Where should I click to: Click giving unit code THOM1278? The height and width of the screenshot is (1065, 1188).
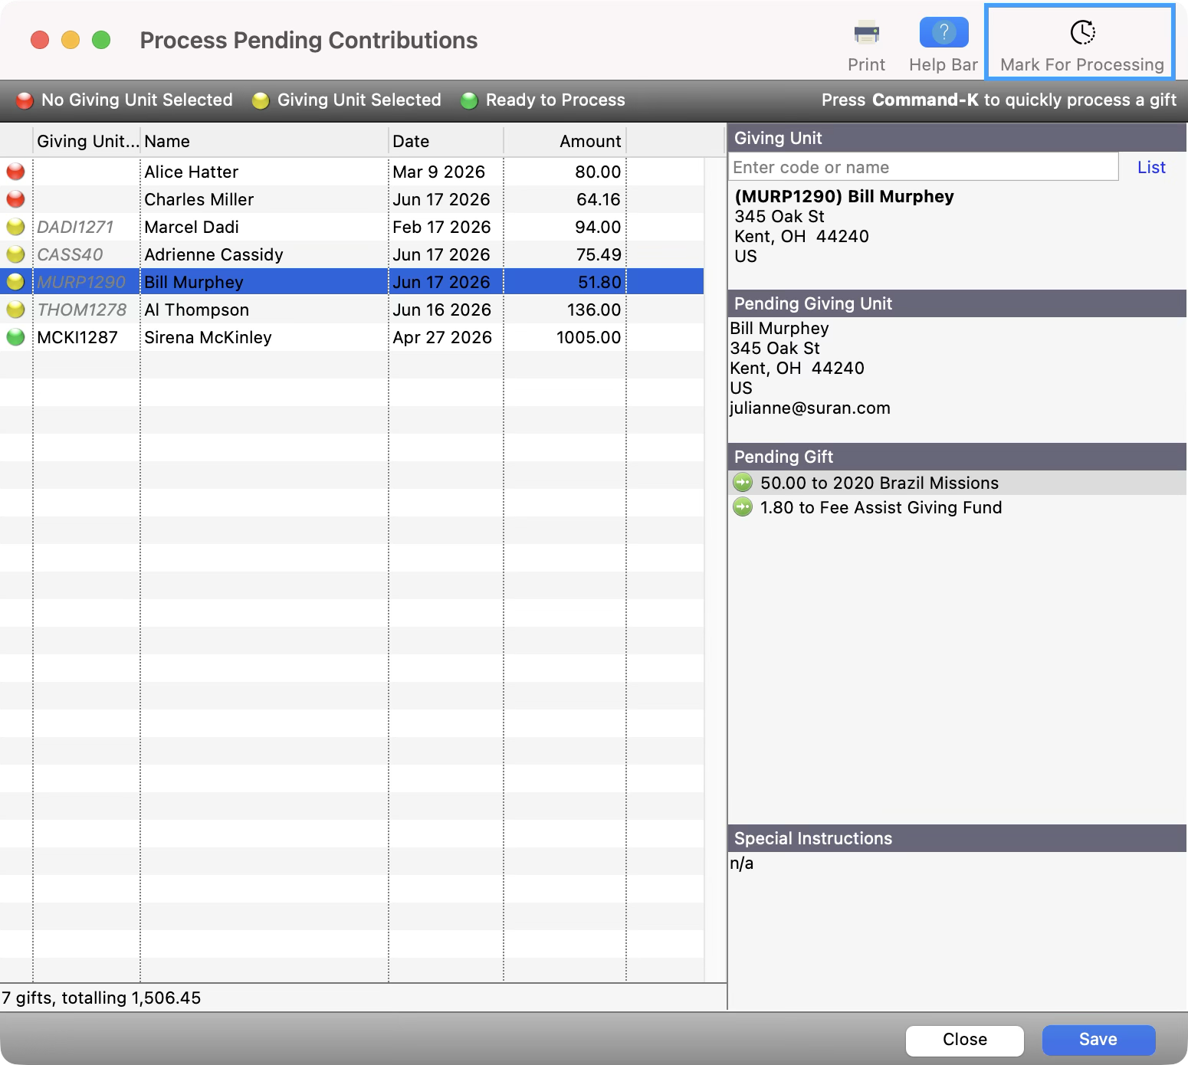click(x=82, y=310)
